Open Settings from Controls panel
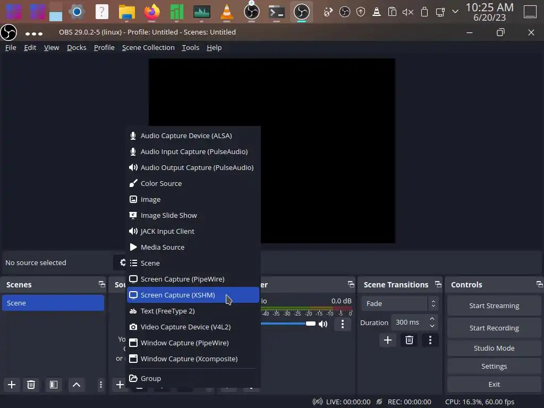The image size is (544, 408). point(494,367)
